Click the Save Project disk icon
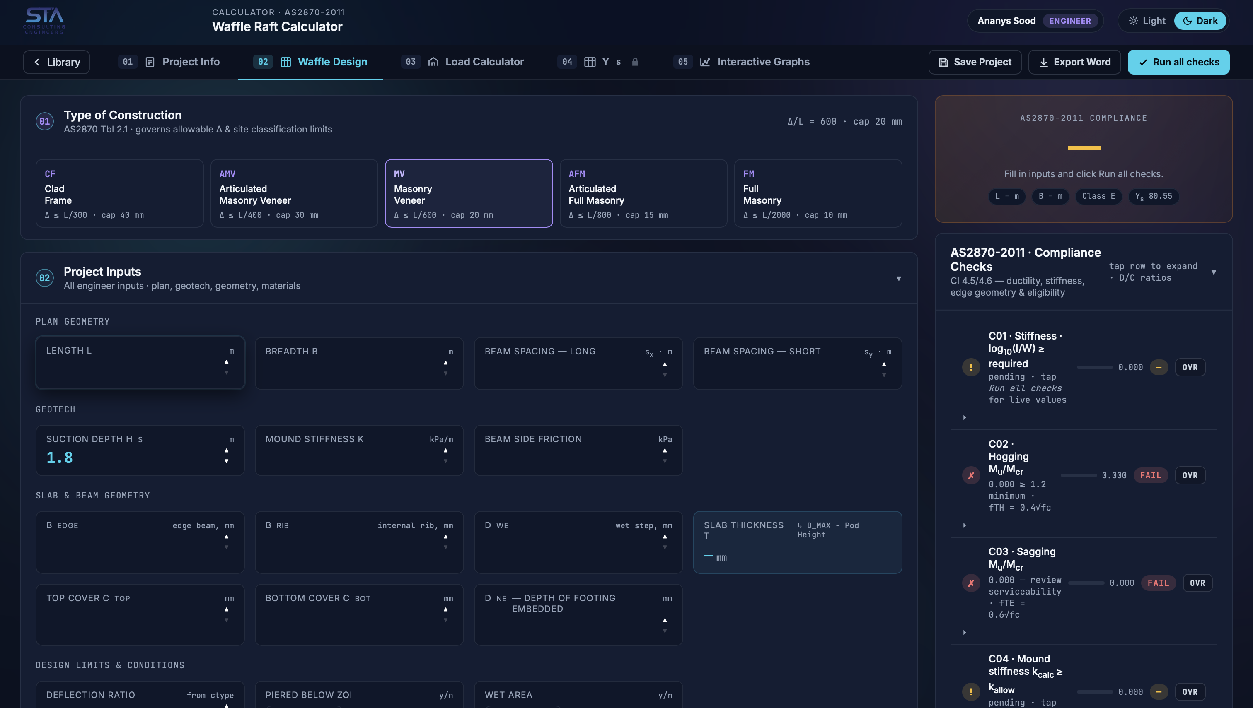Screen dimensions: 1253x708 pos(943,62)
